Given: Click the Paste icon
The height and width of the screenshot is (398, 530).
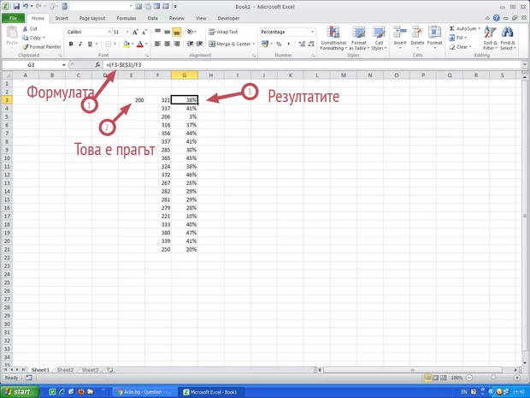Looking at the screenshot, I should click(12, 34).
